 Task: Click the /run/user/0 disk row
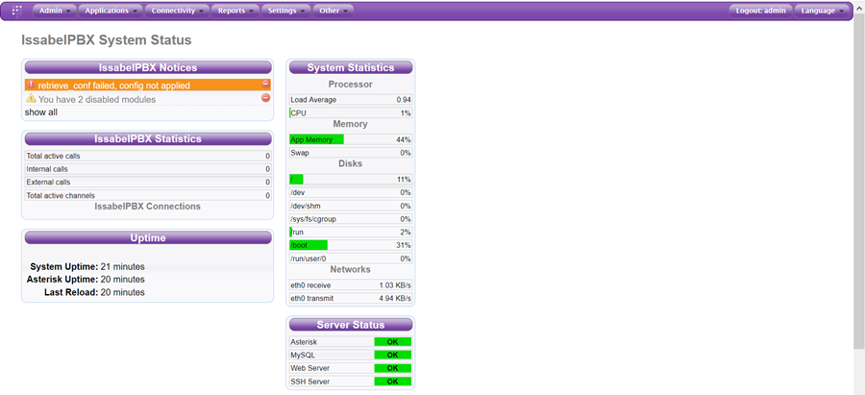351,259
